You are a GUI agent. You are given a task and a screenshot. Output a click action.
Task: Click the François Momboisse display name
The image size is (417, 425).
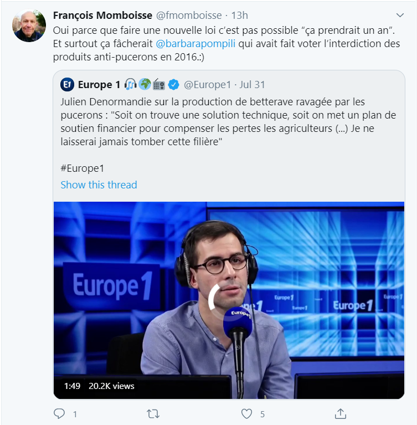tap(102, 16)
